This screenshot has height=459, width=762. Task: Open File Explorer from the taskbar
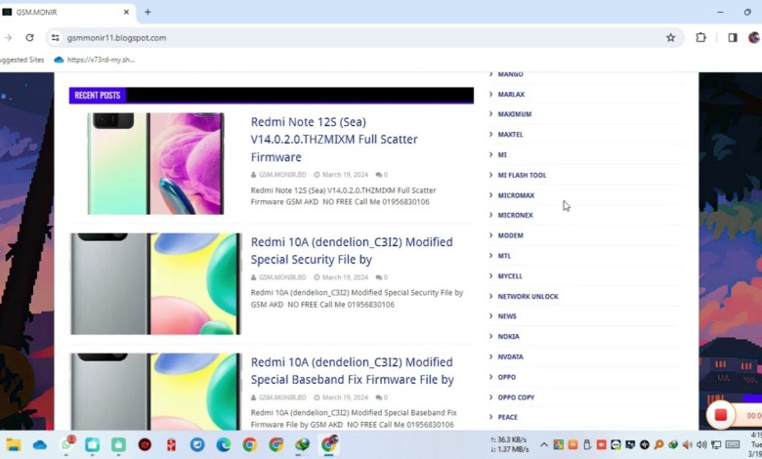(x=14, y=444)
